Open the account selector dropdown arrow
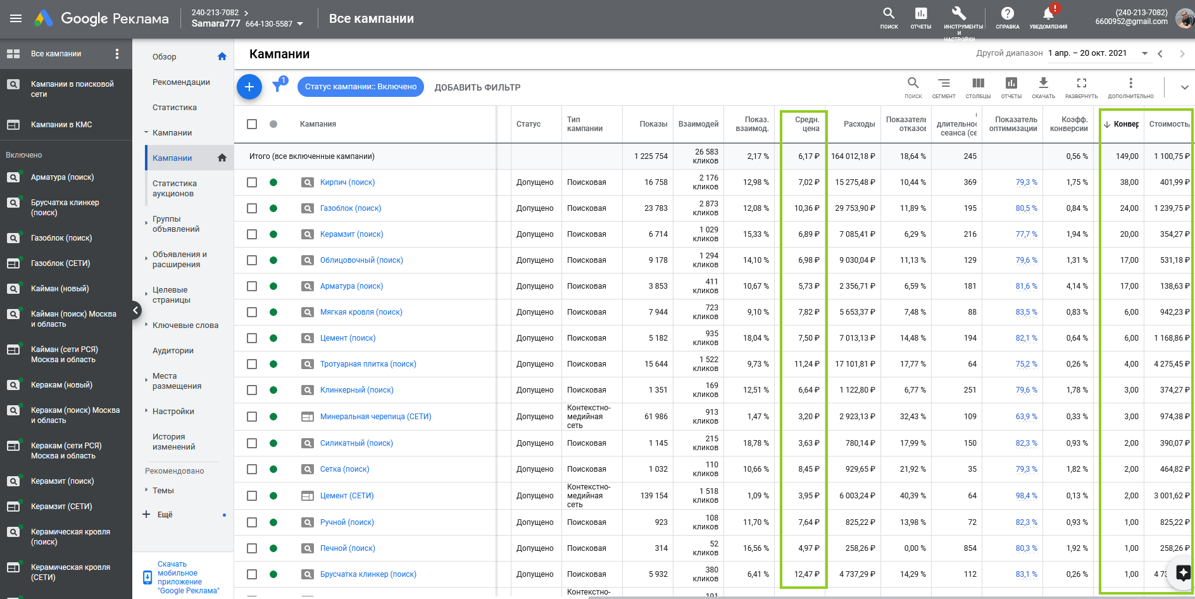Screen dimensions: 1195x599 300,24
